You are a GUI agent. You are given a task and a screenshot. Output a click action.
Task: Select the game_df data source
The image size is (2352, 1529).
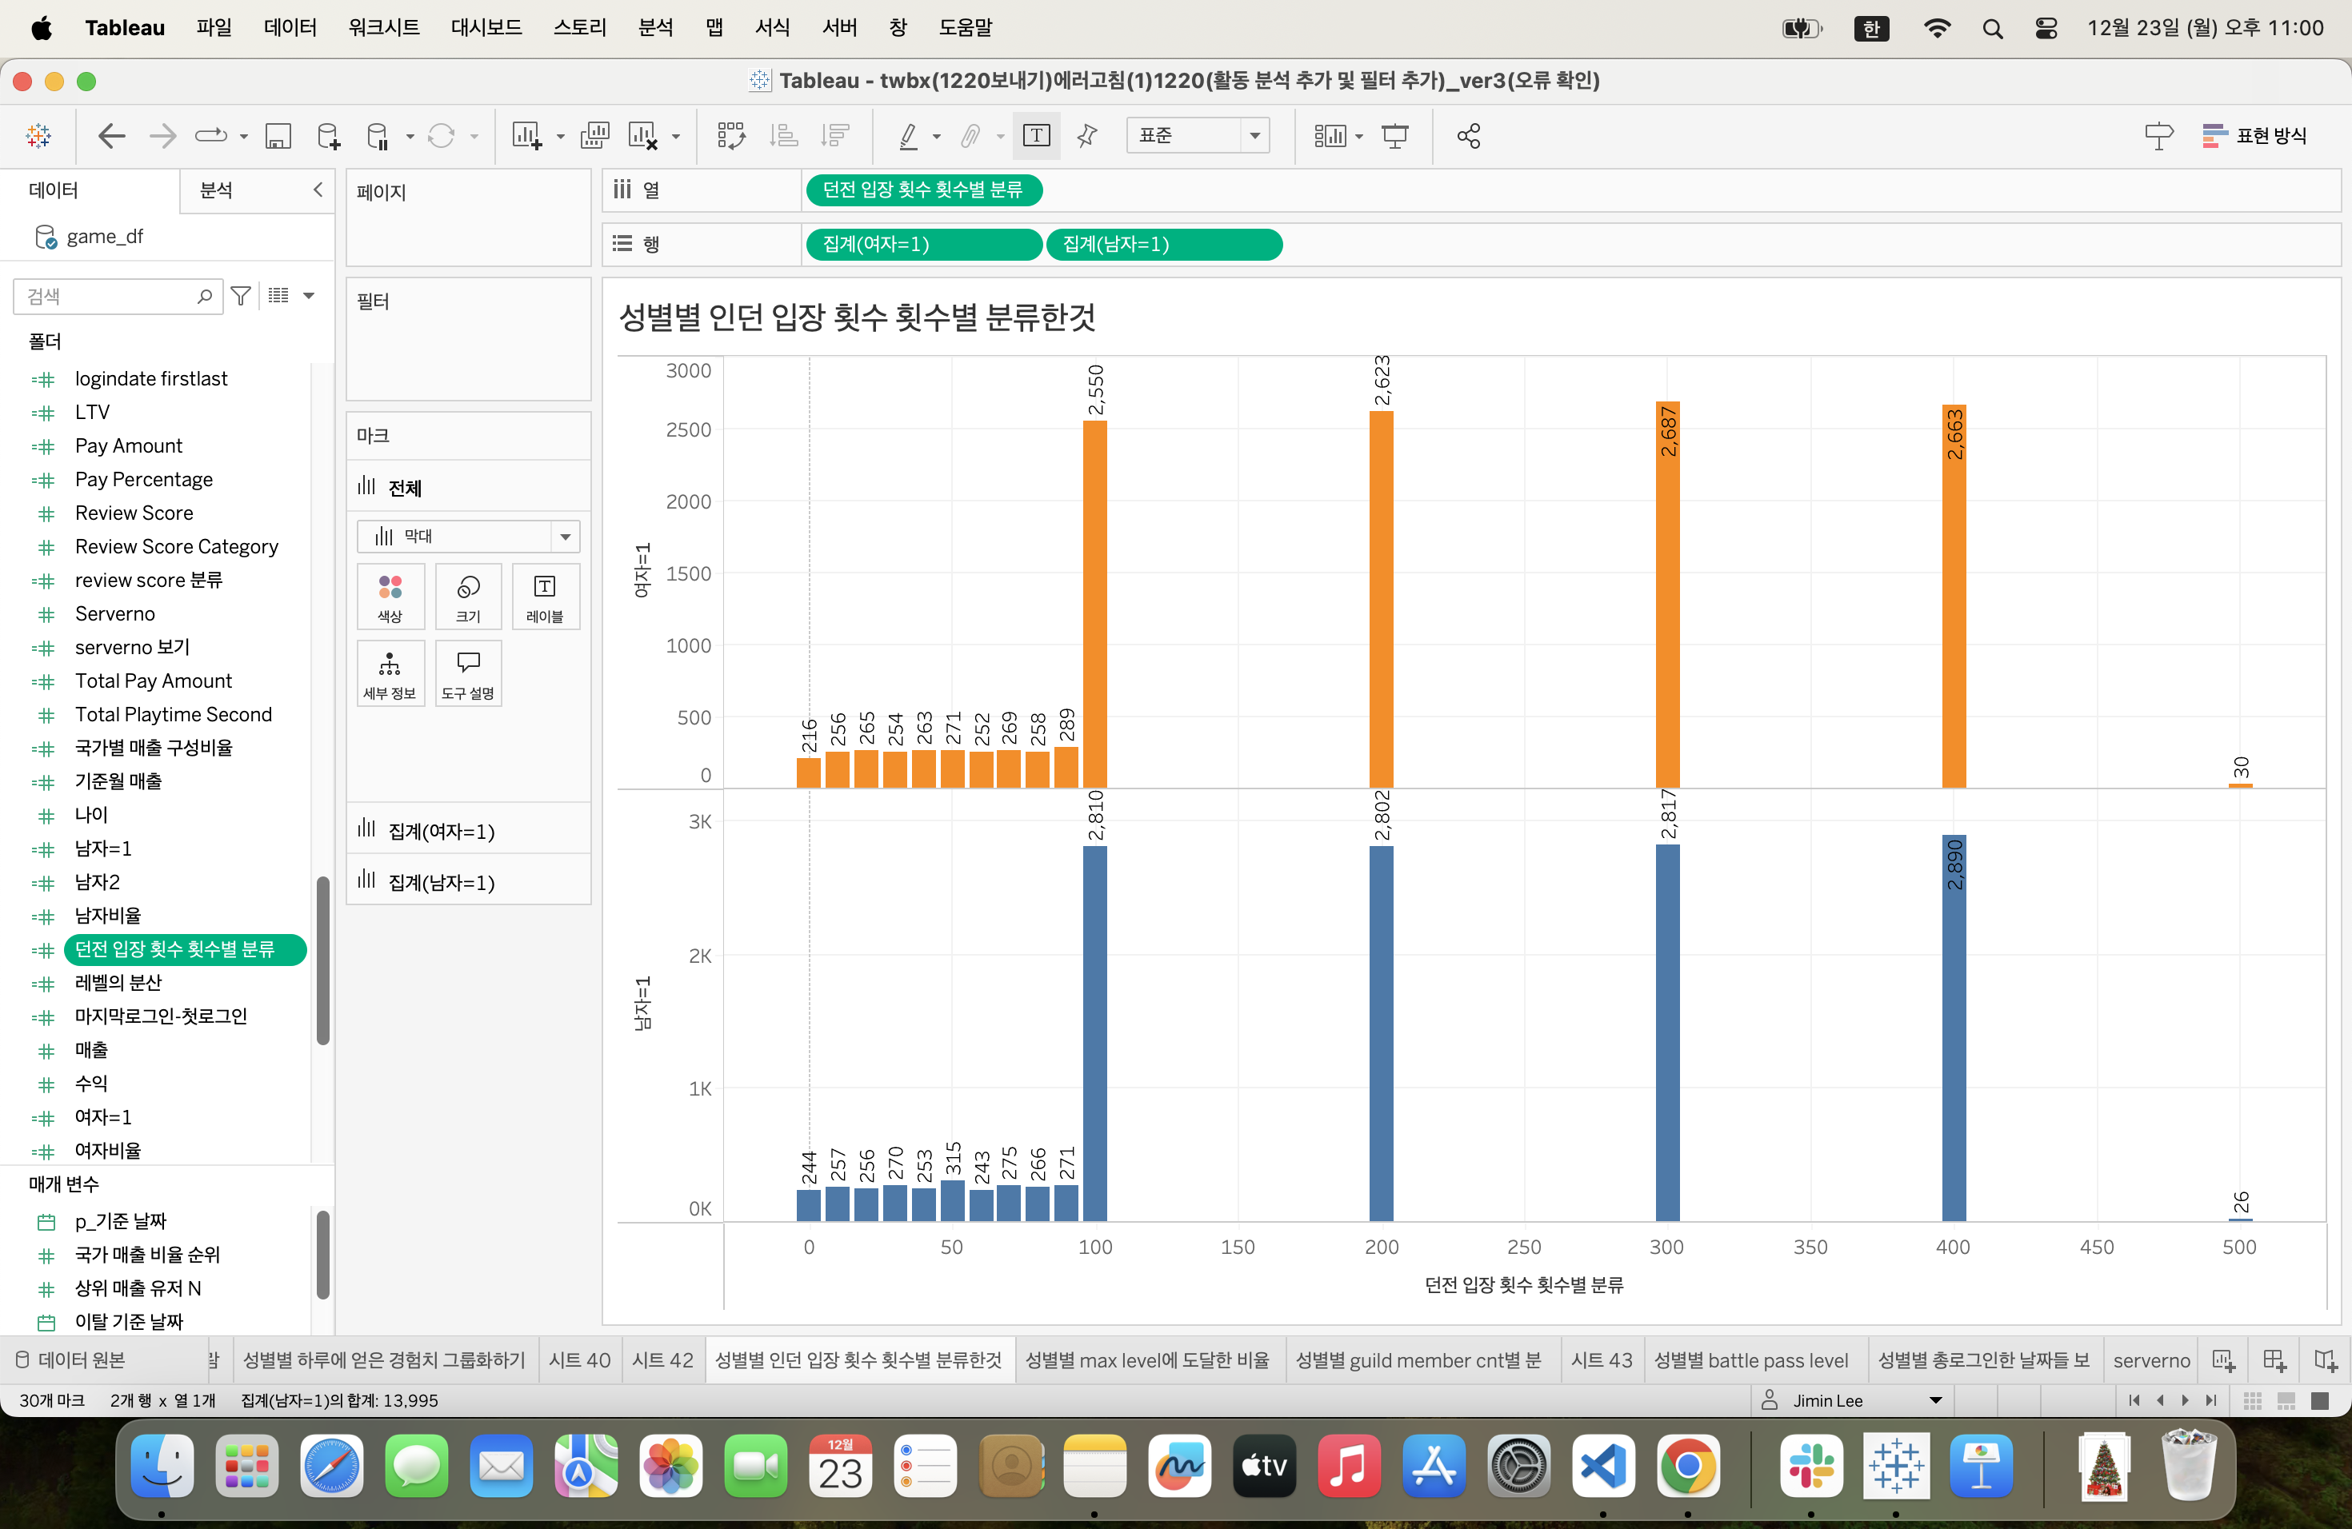pos(105,236)
